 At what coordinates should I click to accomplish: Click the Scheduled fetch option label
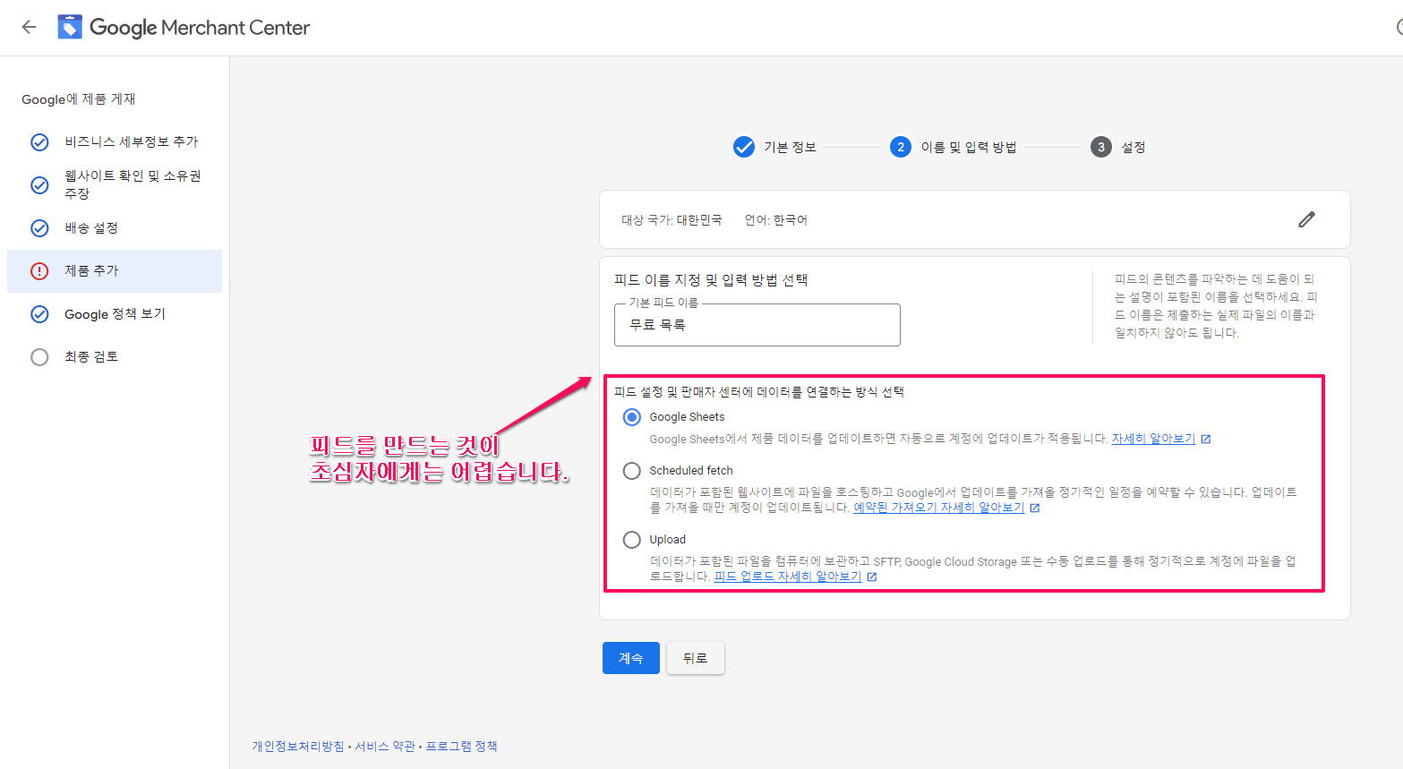pos(691,471)
